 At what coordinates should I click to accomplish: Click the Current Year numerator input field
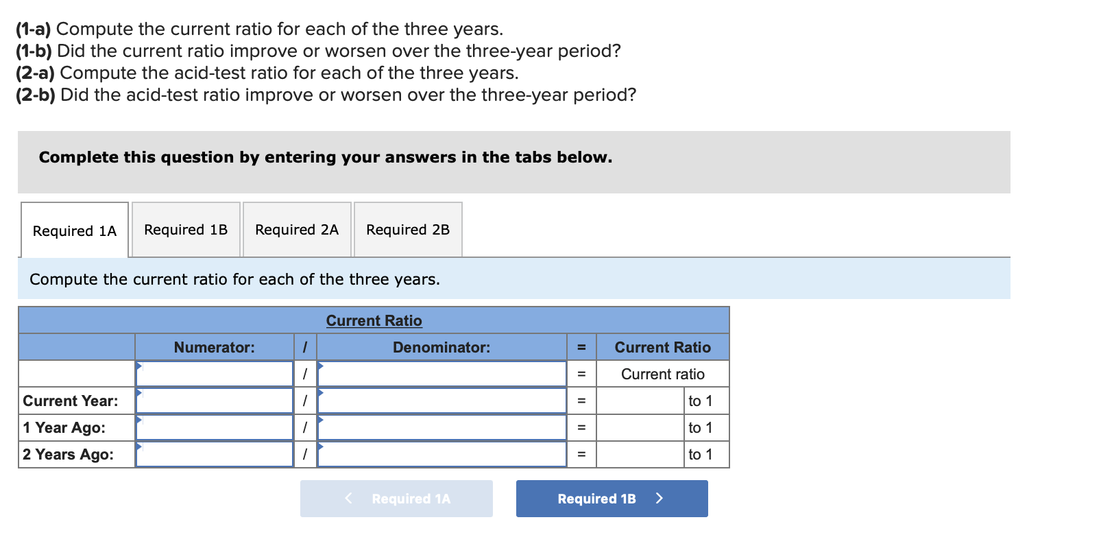[214, 401]
